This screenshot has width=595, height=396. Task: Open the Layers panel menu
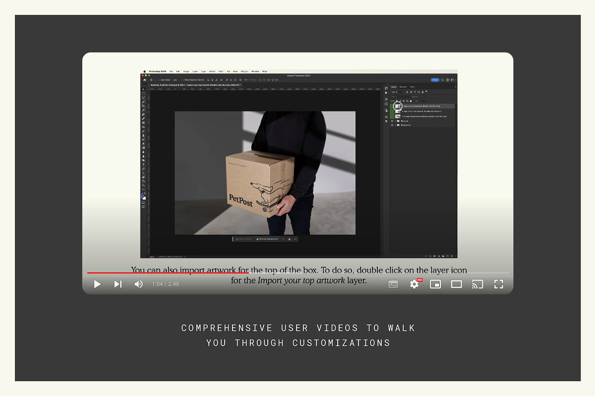[456, 87]
